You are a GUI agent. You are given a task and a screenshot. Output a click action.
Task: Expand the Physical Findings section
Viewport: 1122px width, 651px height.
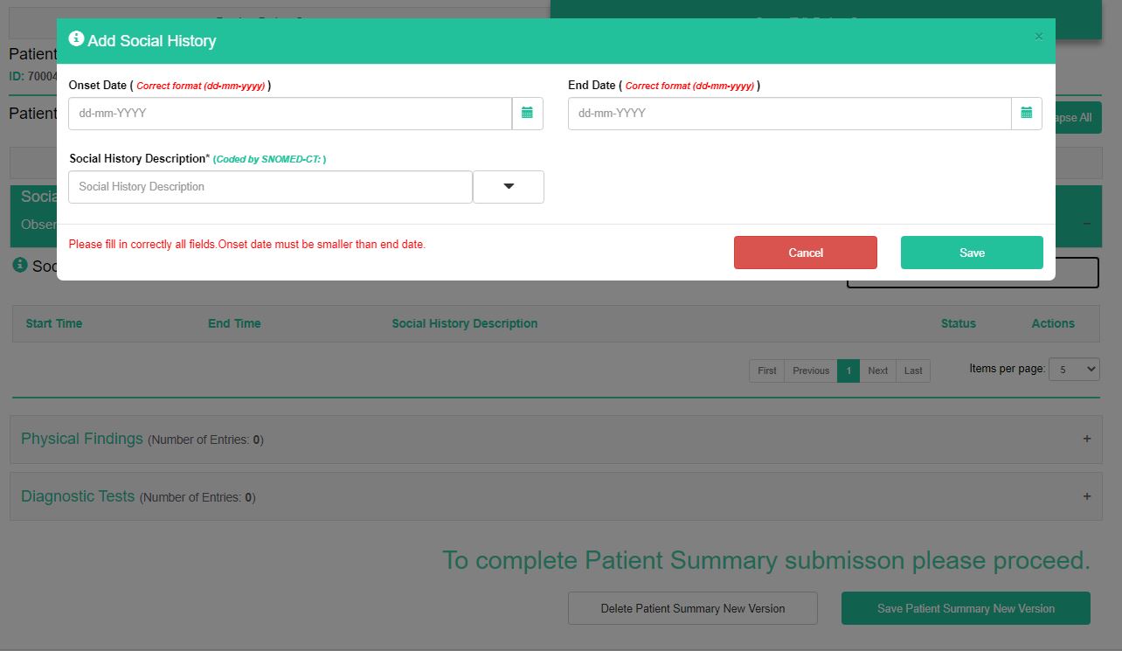click(x=1086, y=439)
